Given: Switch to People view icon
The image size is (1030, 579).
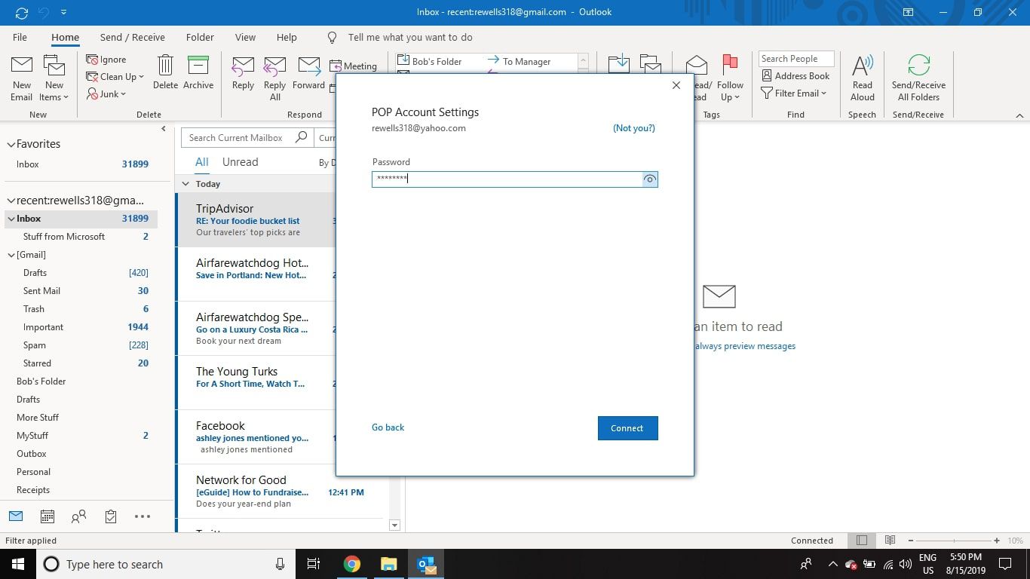Looking at the screenshot, I should tap(78, 516).
